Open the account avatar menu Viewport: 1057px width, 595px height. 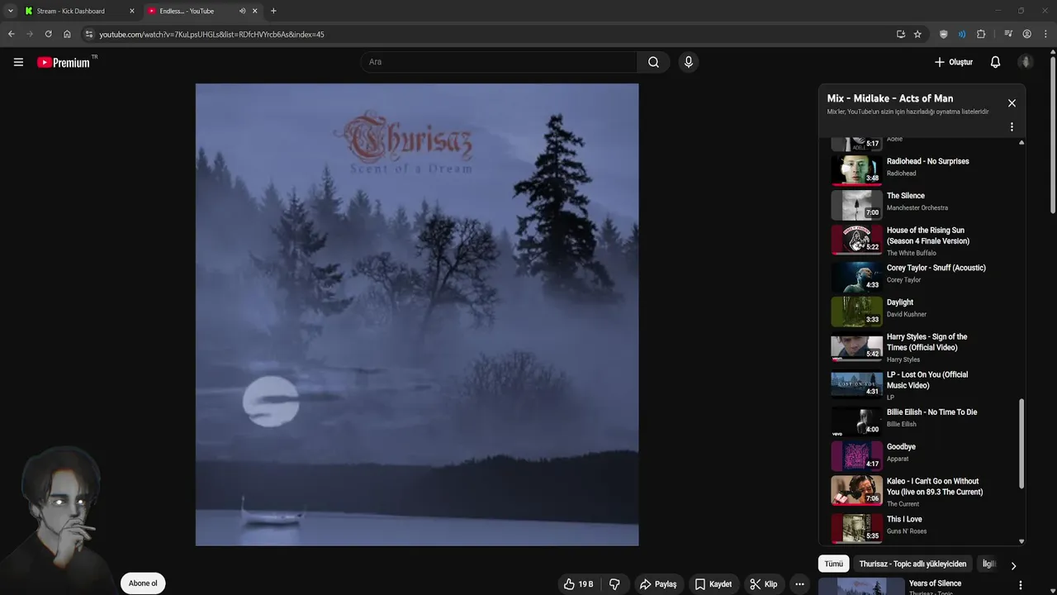tap(1026, 62)
